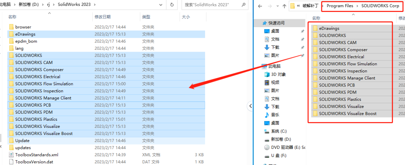Open 3D 对象 in the navigation pane
The height and width of the screenshot is (165, 405).
coord(278,74)
